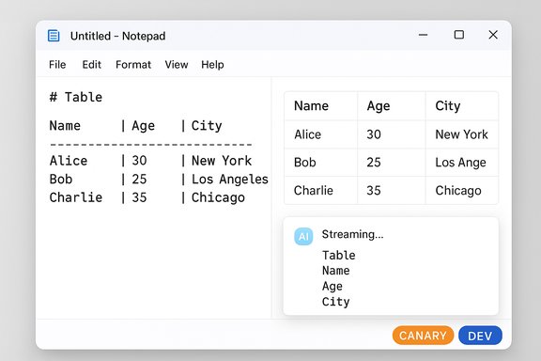Click 'Alice' in the editor text
This screenshot has width=541, height=361.
click(x=69, y=161)
